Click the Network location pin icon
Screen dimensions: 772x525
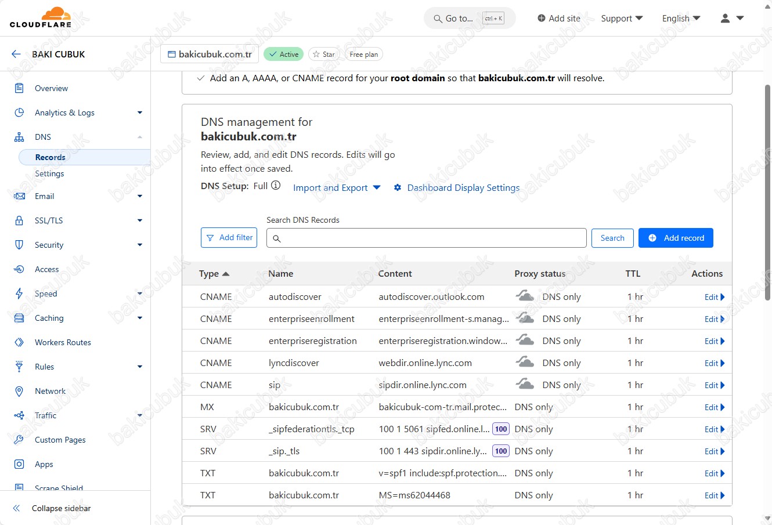click(x=19, y=391)
